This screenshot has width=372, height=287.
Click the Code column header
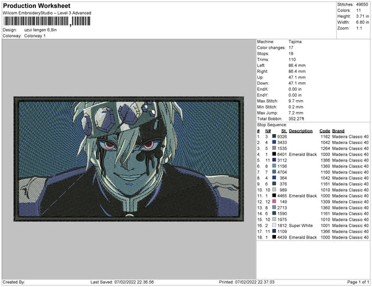tap(325, 131)
